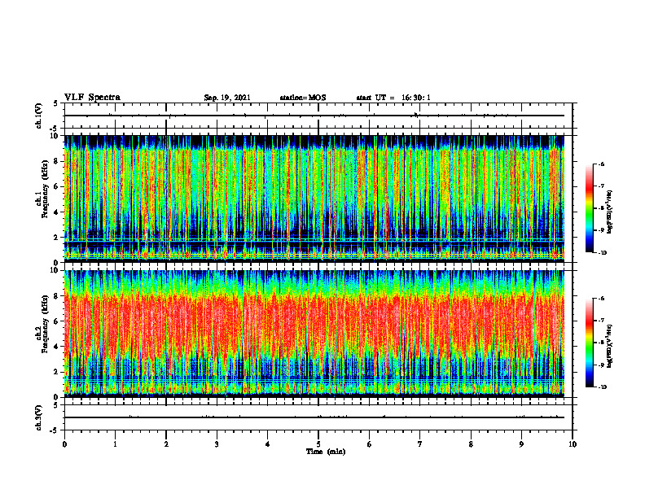
Task: Click time axis tick label '2'
Action: [166, 444]
